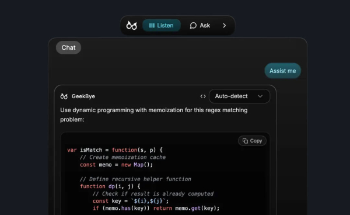Screen dimensions: 350x215
Task: Click the GeekBye icon in the response header
Action: click(x=64, y=96)
